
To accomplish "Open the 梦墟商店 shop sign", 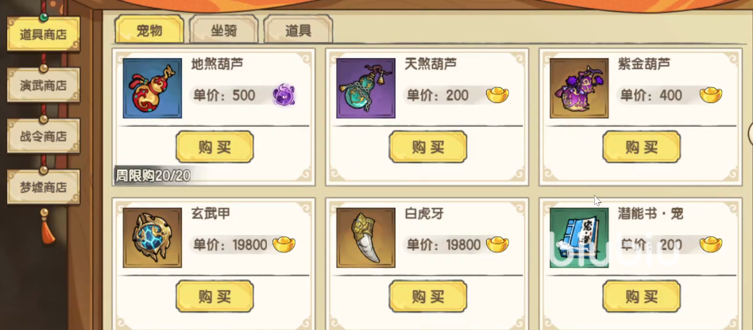I will pos(43,187).
